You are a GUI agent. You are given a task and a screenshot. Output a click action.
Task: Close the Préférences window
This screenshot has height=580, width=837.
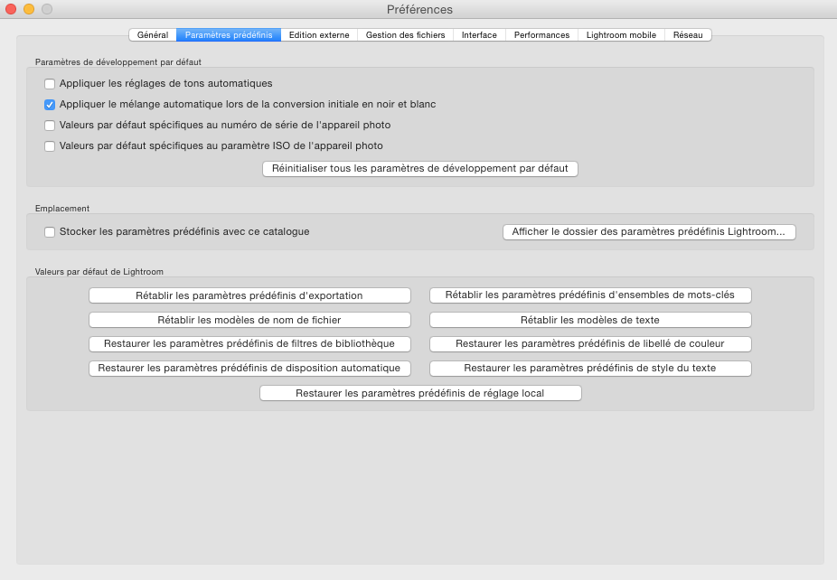point(11,9)
